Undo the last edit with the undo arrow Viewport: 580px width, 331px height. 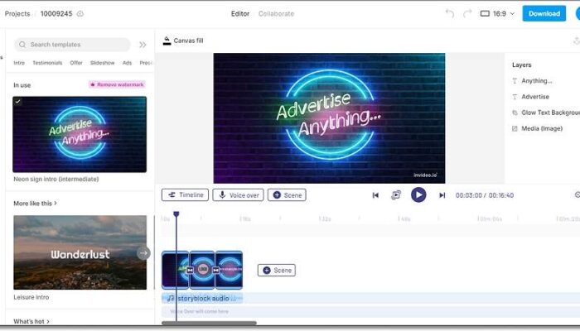click(449, 14)
